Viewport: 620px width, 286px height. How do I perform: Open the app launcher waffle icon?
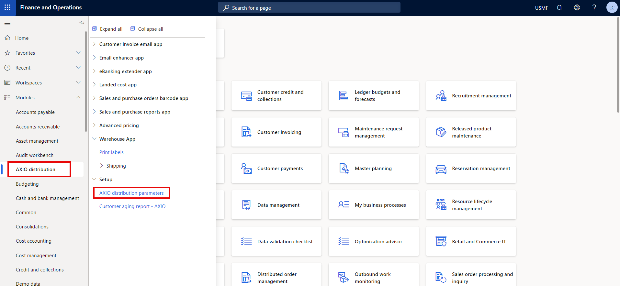point(7,7)
